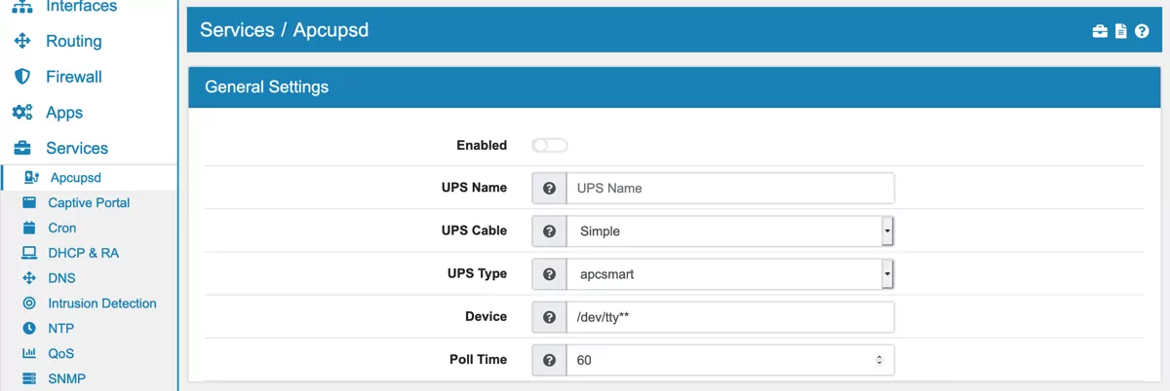The image size is (1170, 391).
Task: Click the Captive Portal icon
Action: [x=29, y=203]
